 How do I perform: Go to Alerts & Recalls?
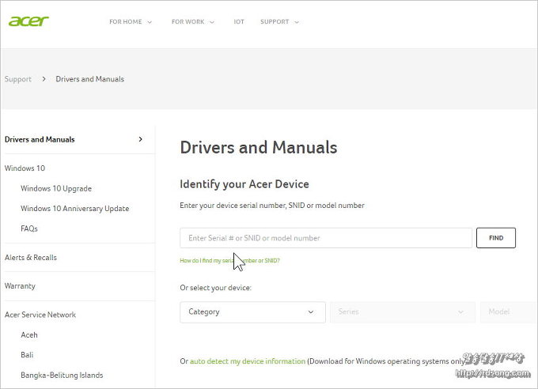tap(31, 258)
